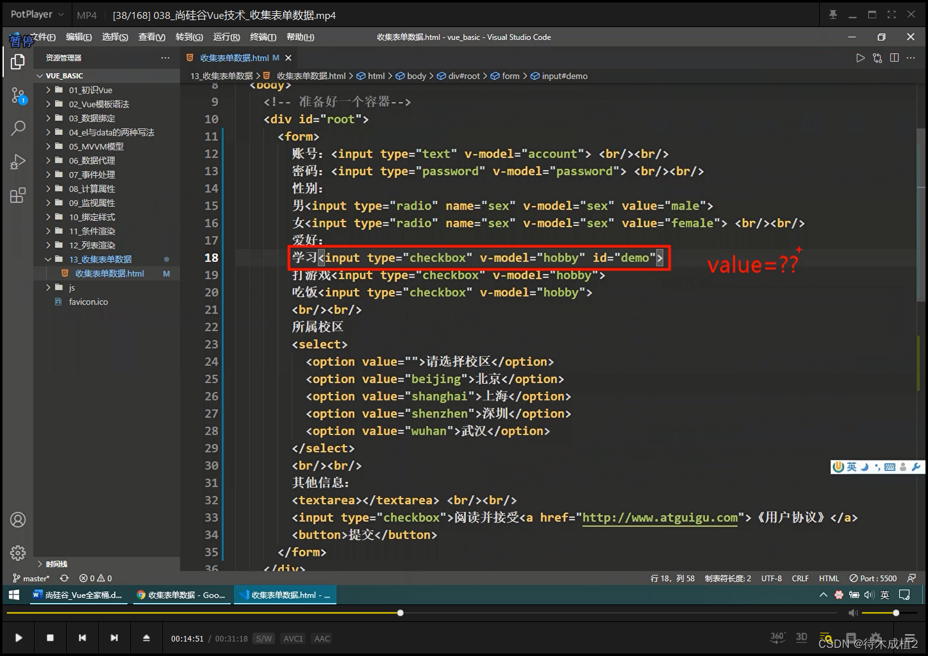Screen dimensions: 928x656
Task: Click the synchronize changes icon in status bar
Action: [64, 578]
